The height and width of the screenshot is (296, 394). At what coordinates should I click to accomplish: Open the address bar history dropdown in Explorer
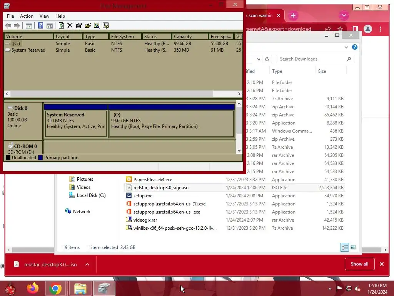pos(259,59)
